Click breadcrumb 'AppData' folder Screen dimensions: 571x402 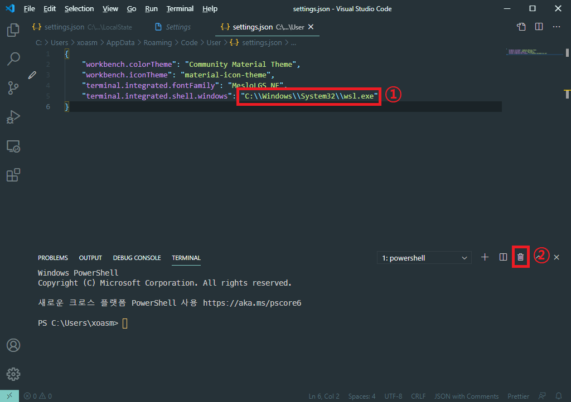click(120, 42)
